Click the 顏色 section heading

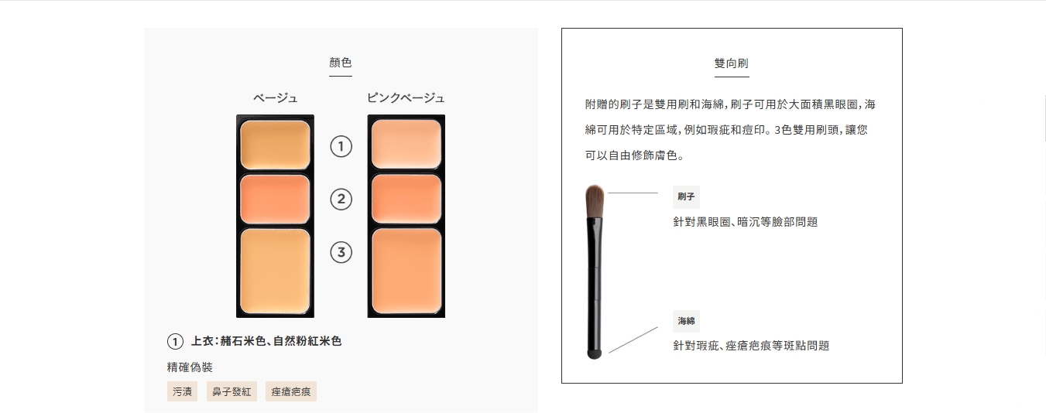341,63
